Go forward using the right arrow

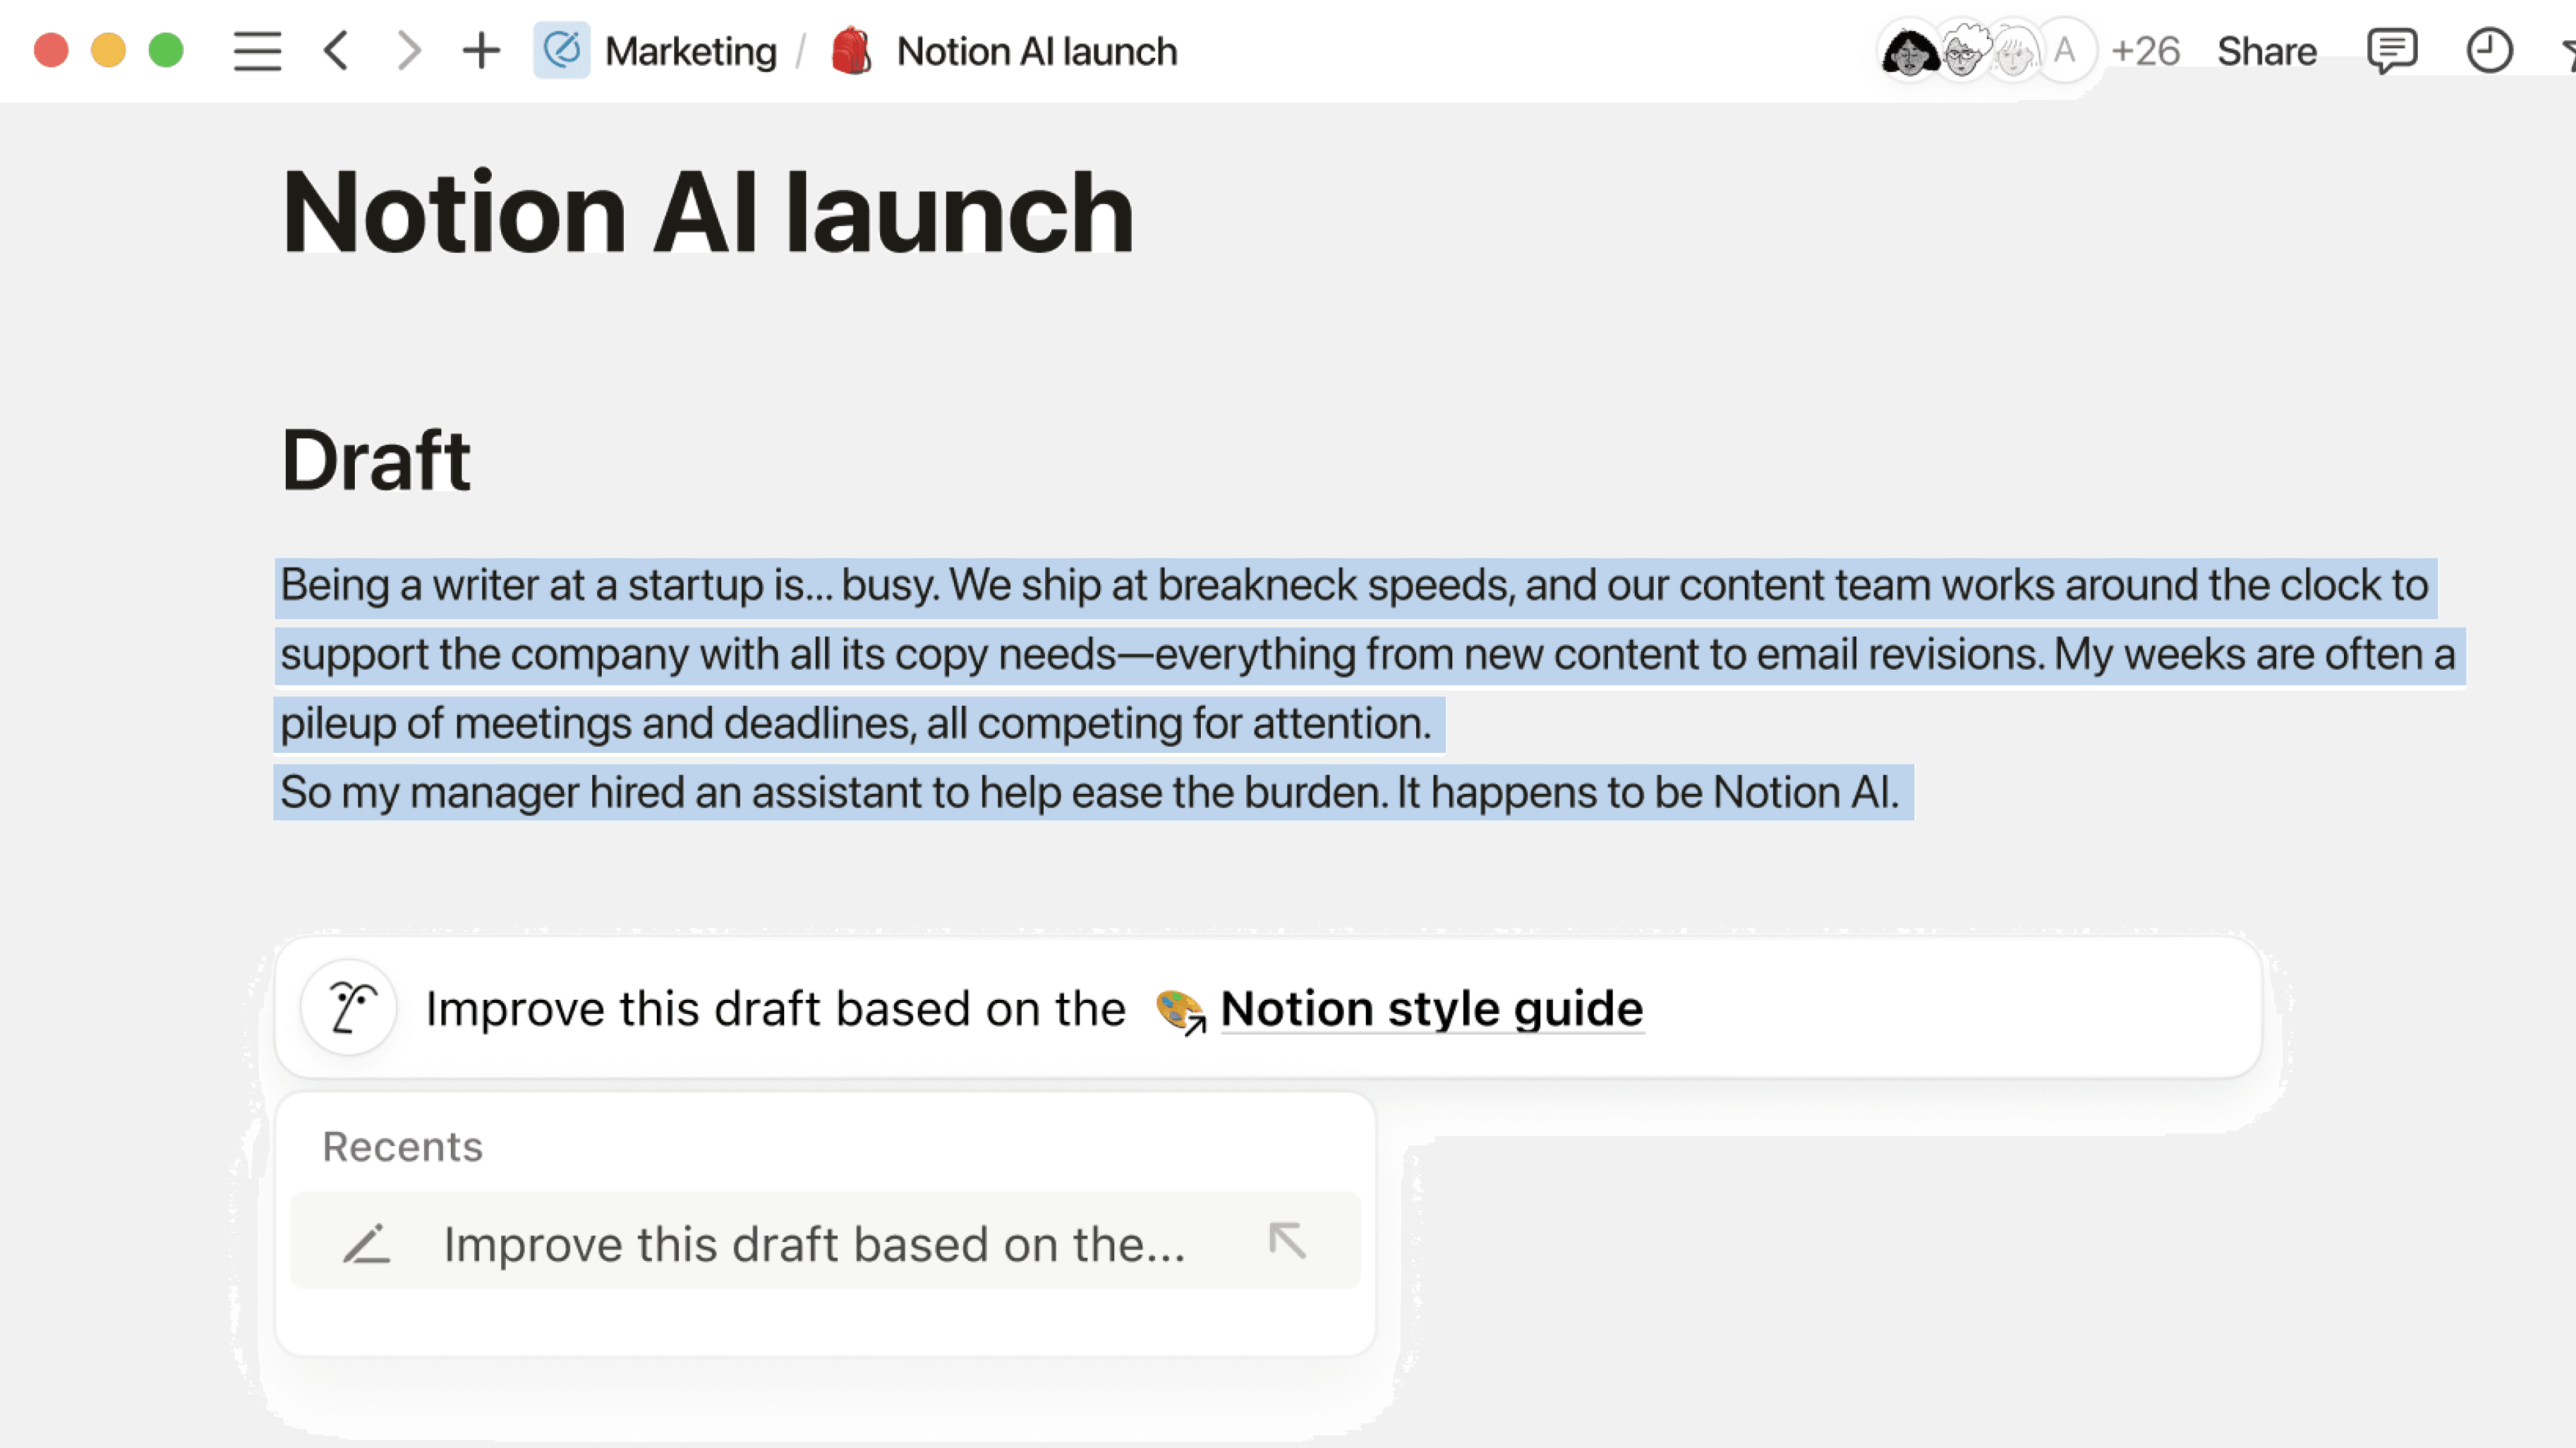pos(408,51)
